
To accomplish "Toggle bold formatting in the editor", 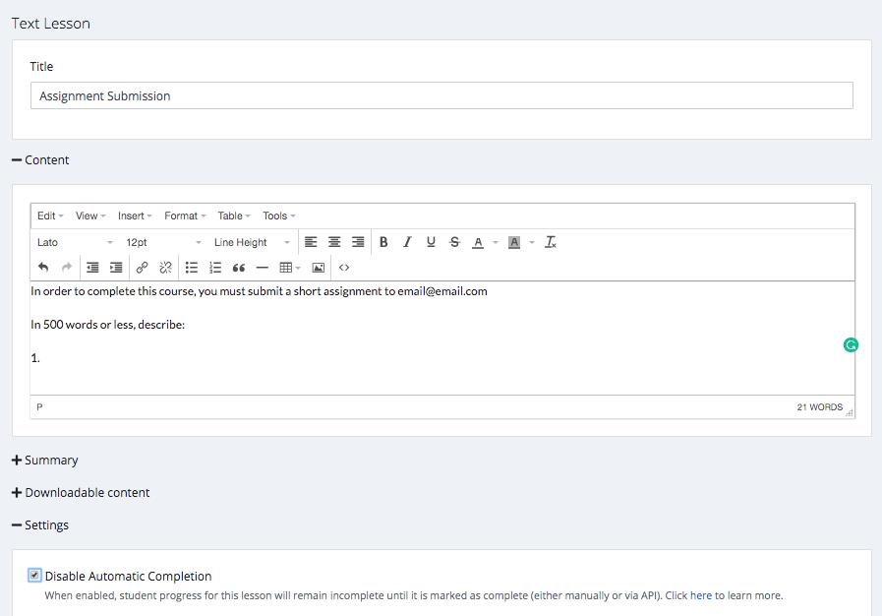I will [x=383, y=242].
